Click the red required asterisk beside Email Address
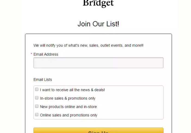This screenshot has width=191, height=133. [32, 54]
